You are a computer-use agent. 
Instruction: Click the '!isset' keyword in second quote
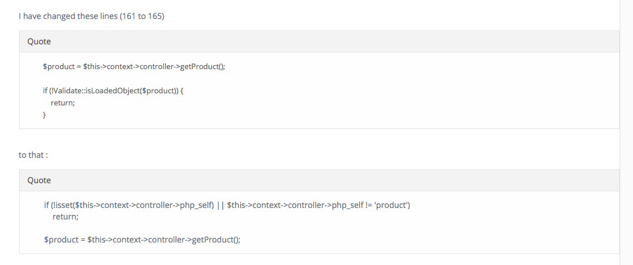coord(61,206)
